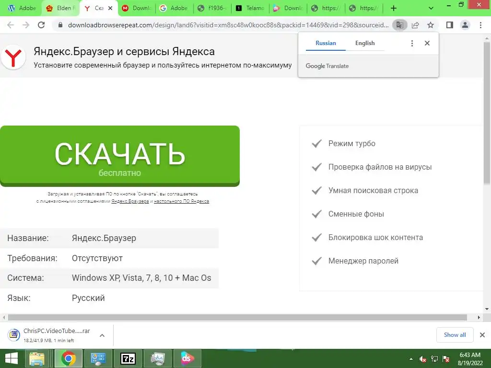Expand the download item options chevron
Screen dimensions: 491x368
pyautogui.click(x=102, y=335)
